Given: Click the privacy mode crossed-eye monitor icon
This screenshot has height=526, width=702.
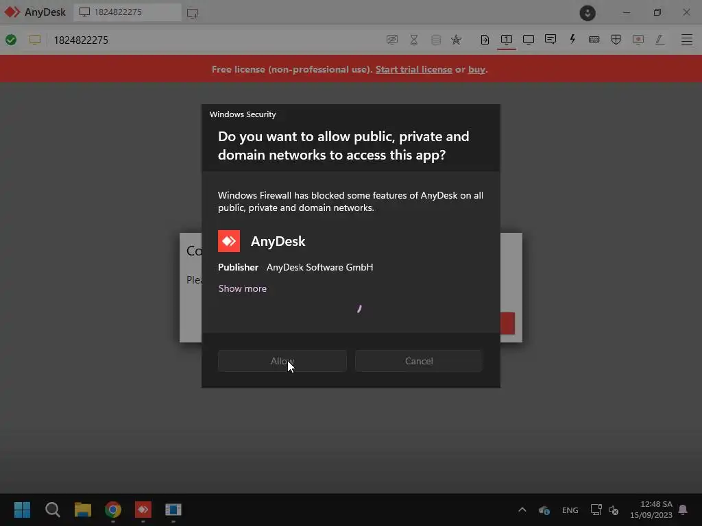Looking at the screenshot, I should tap(391, 40).
